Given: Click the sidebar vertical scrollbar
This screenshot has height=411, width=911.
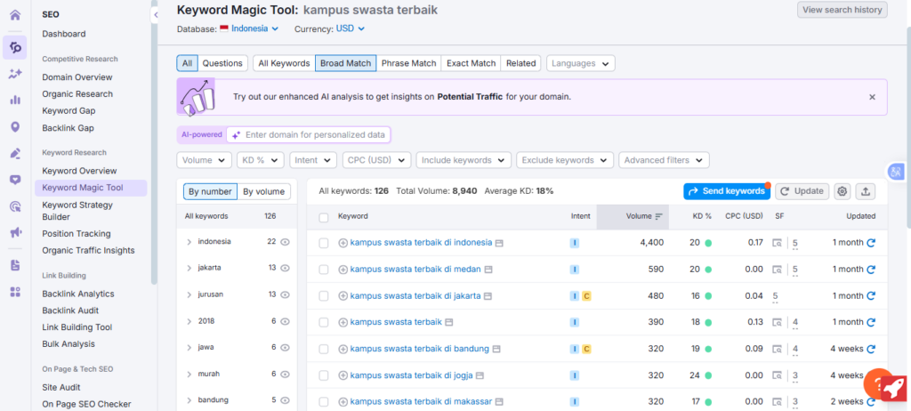Looking at the screenshot, I should point(154,142).
